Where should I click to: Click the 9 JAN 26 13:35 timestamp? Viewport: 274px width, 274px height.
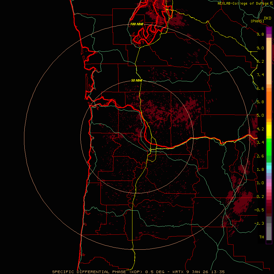click(x=205, y=272)
